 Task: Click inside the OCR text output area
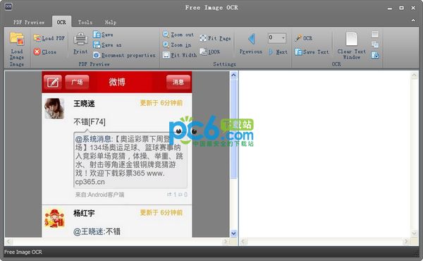click(x=325, y=154)
